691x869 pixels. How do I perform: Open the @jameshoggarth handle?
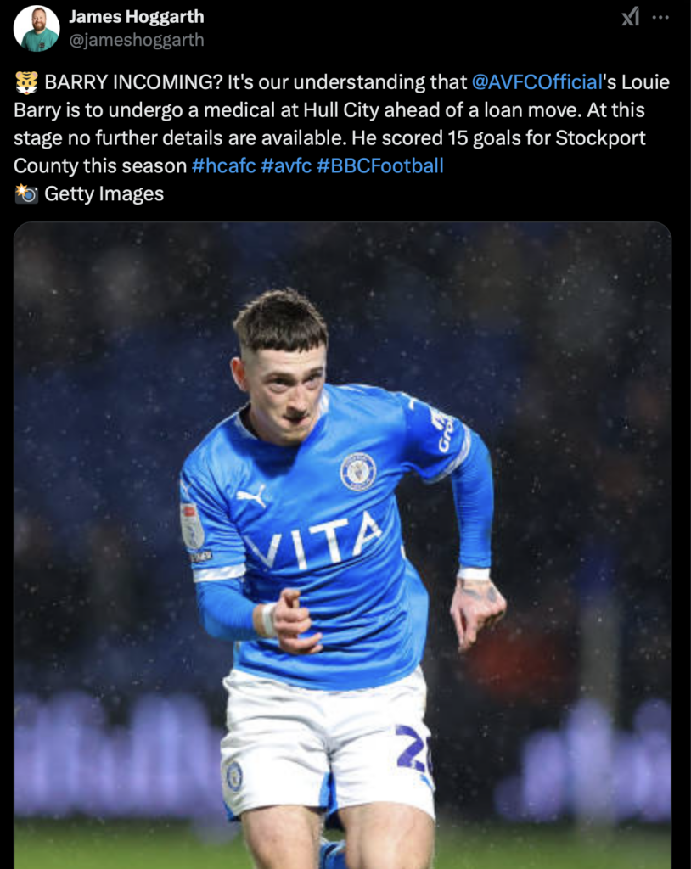pos(137,40)
